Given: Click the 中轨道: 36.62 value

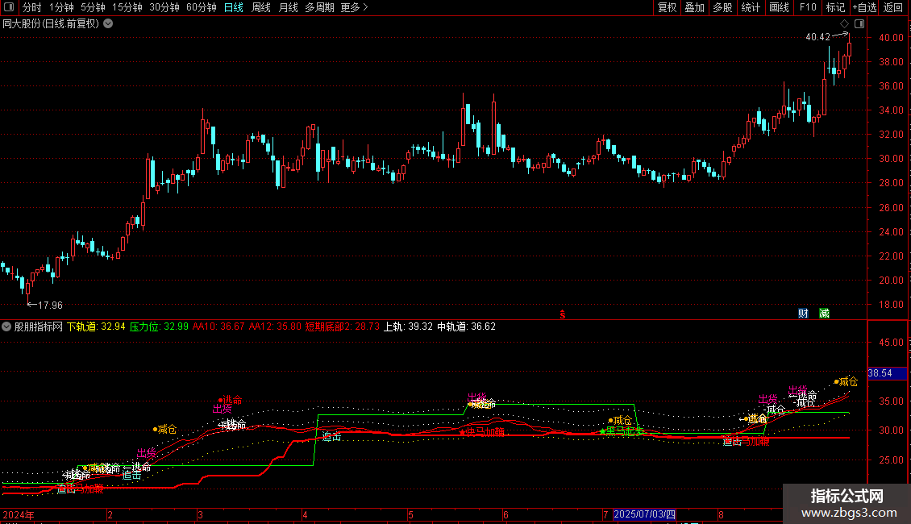Looking at the screenshot, I should 467,326.
